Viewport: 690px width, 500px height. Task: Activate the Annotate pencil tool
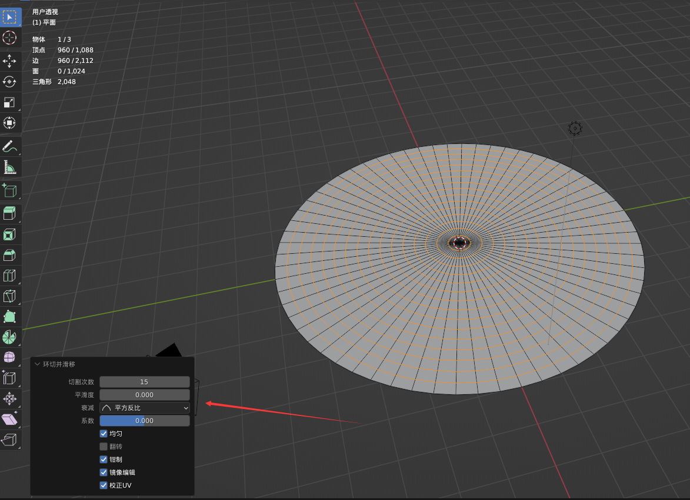click(x=9, y=146)
